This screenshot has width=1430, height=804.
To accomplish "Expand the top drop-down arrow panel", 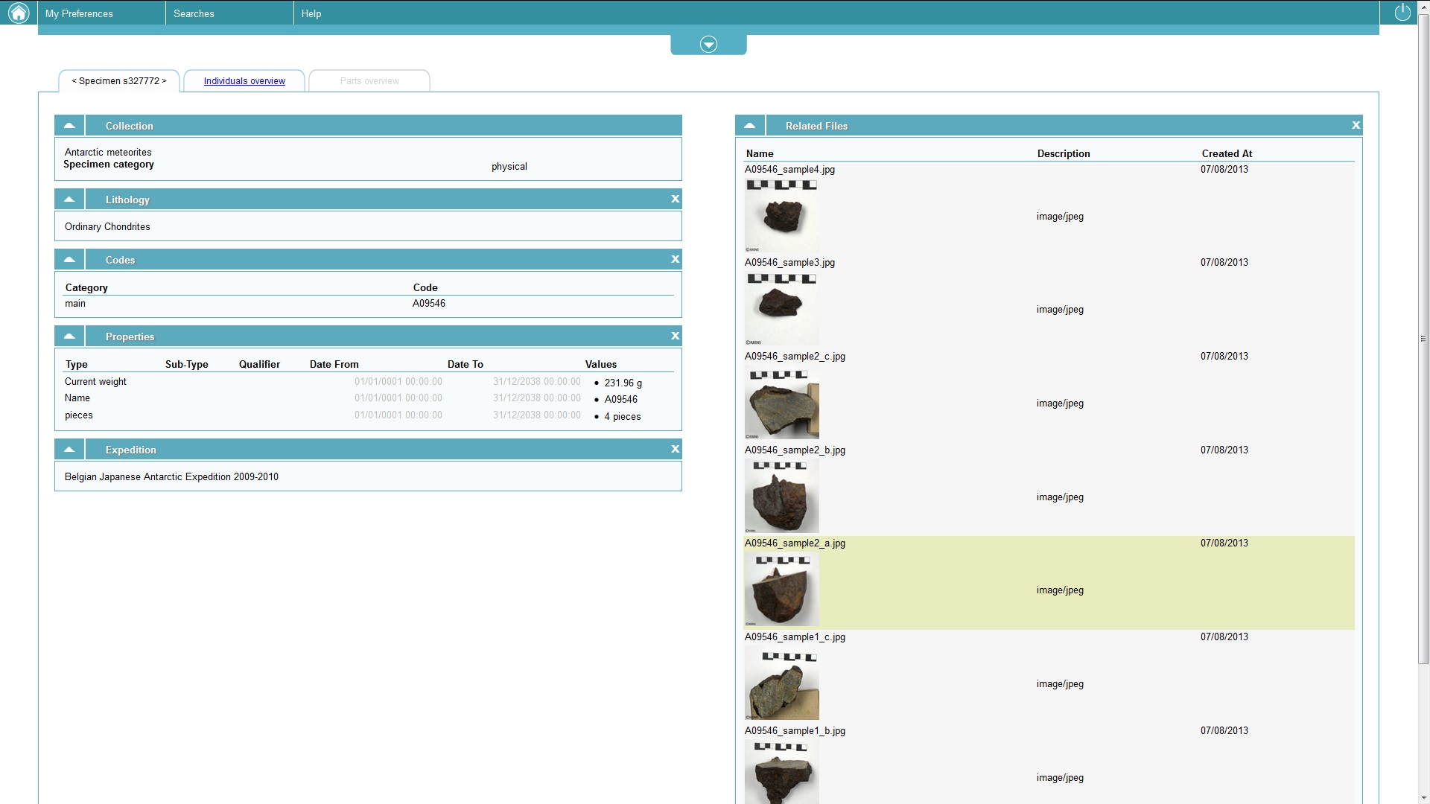I will [708, 45].
